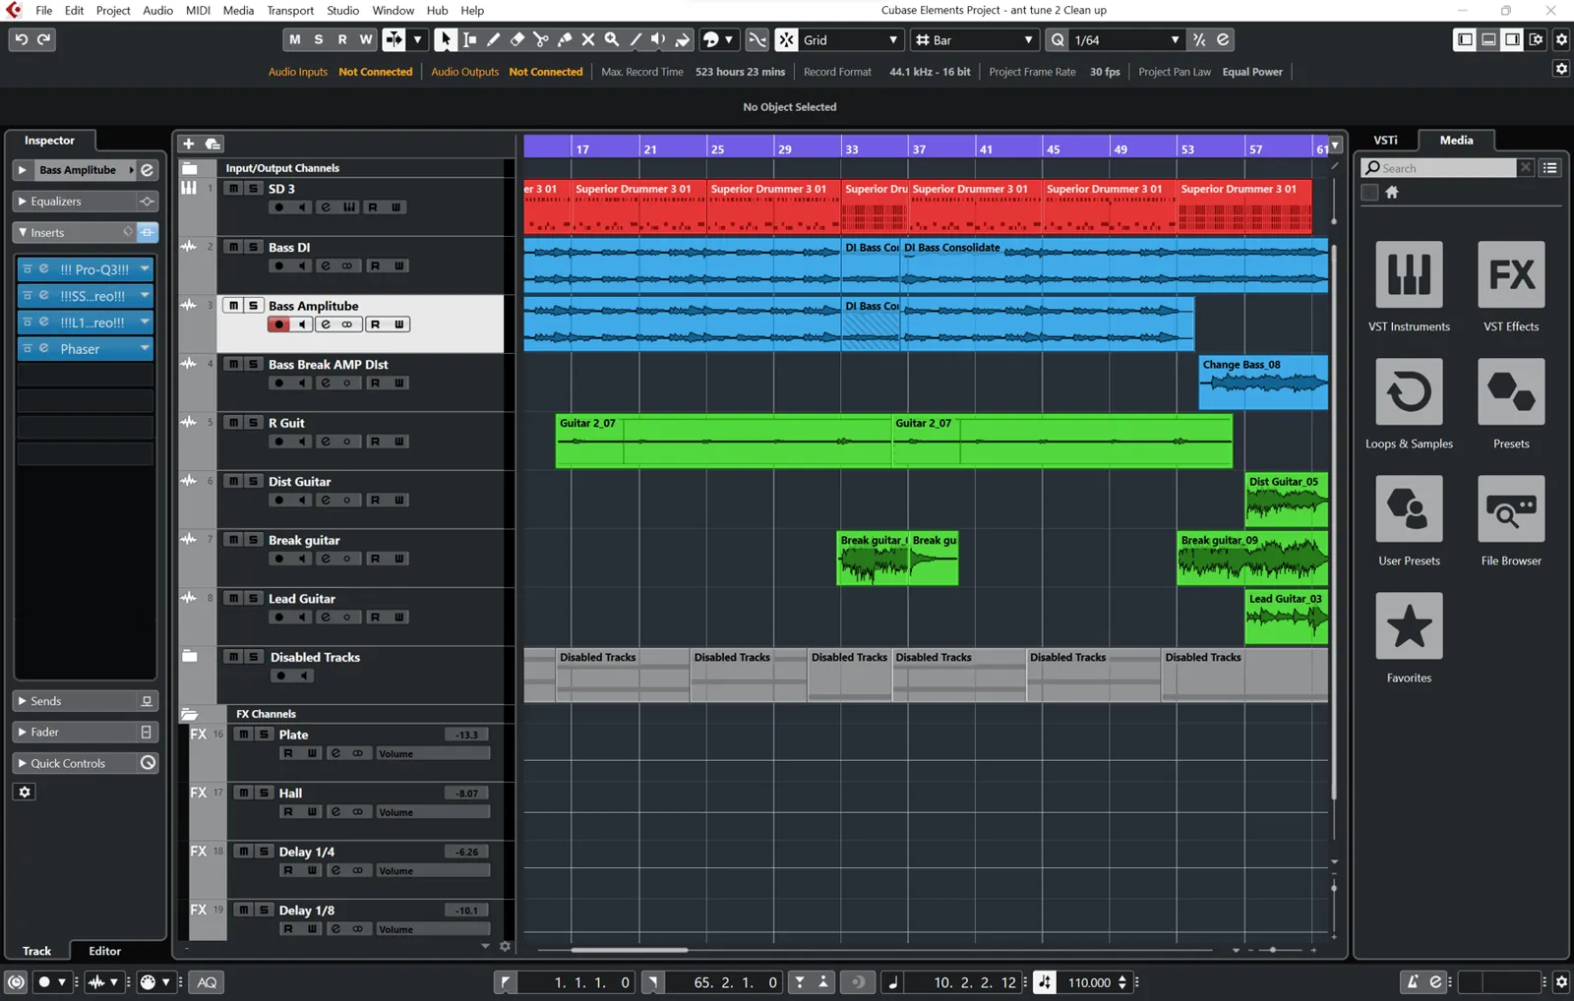Open Loops & Samples browser
1574x1001 pixels.
[x=1409, y=392]
